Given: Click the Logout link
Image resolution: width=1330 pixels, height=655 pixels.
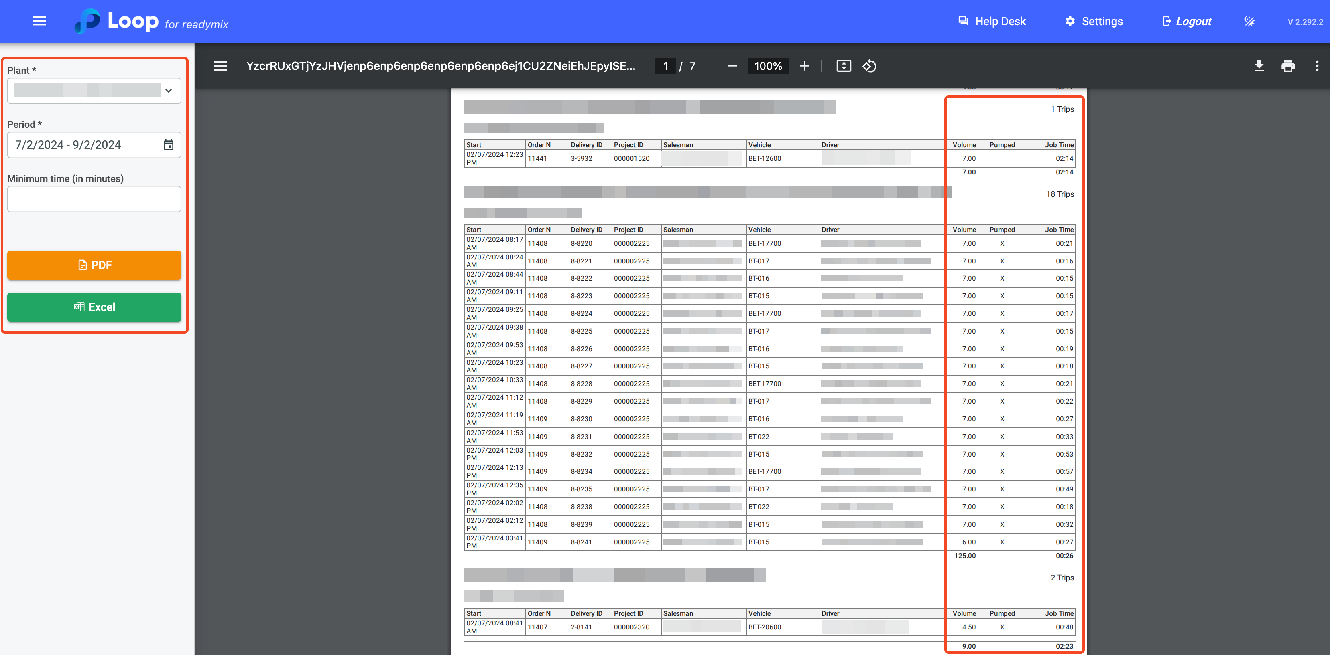Looking at the screenshot, I should pyautogui.click(x=1186, y=22).
